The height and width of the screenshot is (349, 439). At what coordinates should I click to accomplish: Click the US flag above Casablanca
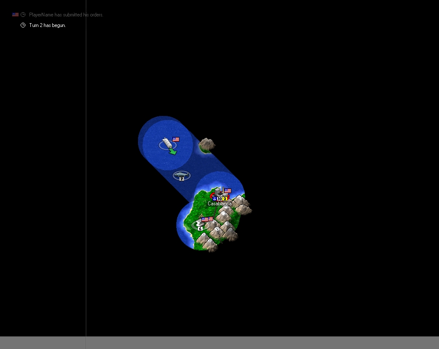(x=228, y=191)
